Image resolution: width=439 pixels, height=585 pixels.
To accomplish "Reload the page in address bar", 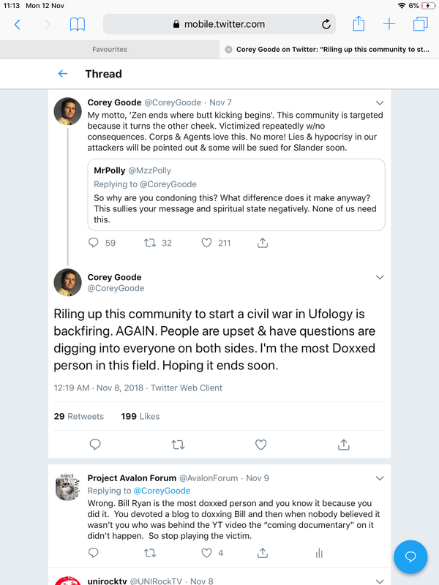I will point(326,24).
